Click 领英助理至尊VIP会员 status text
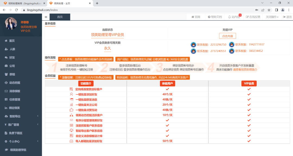Viewport: 293px width, 156px height. (x=107, y=35)
